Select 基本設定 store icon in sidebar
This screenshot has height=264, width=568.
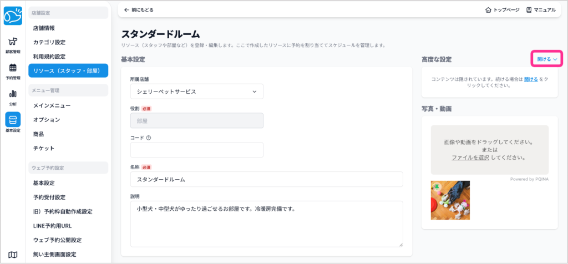coord(12,123)
